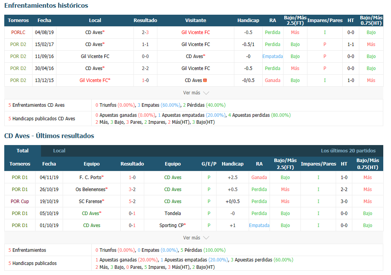Click 'Empatada' in the 11/09/16 match row

[273, 56]
